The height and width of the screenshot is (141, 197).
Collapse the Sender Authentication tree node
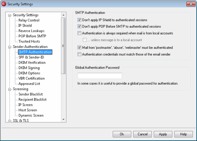coord(9,47)
